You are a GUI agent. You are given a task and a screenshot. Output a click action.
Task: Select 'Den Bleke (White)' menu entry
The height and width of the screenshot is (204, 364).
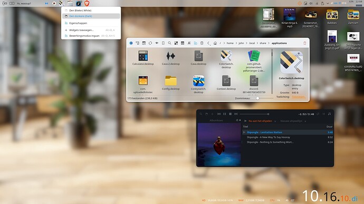point(91,11)
